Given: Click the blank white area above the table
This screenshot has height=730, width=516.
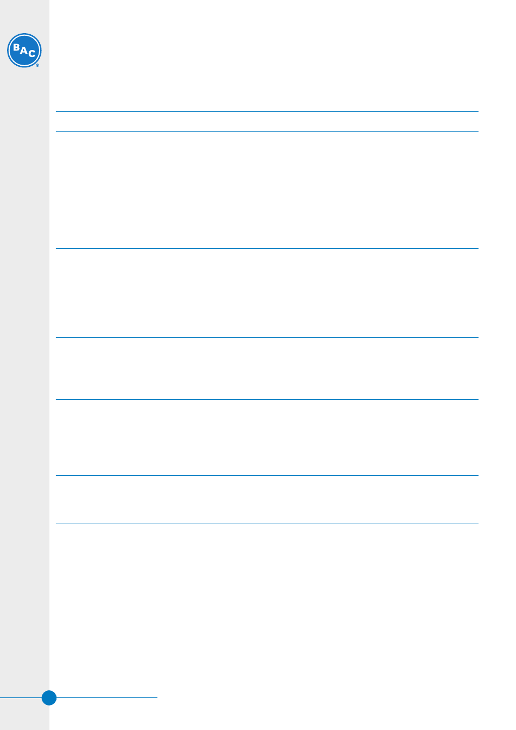Looking at the screenshot, I should pos(267,54).
